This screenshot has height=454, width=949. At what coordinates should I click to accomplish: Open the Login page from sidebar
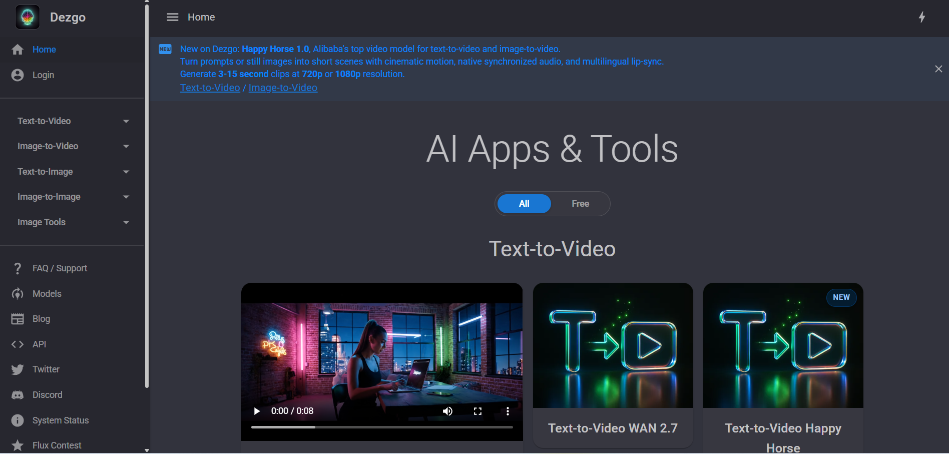point(72,75)
